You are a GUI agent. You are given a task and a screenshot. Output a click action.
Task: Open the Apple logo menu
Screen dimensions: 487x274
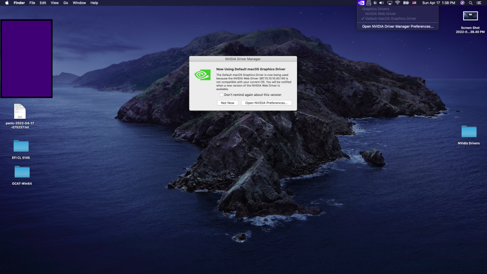[x=7, y=3]
